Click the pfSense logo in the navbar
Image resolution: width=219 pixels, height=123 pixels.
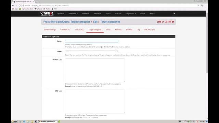click(47, 14)
